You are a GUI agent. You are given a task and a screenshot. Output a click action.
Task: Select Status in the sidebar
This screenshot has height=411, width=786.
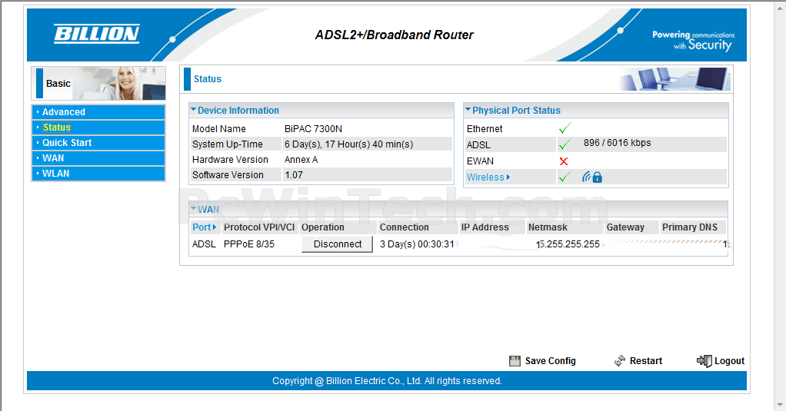tap(98, 128)
